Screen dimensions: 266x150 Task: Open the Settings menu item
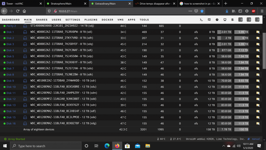(x=73, y=20)
